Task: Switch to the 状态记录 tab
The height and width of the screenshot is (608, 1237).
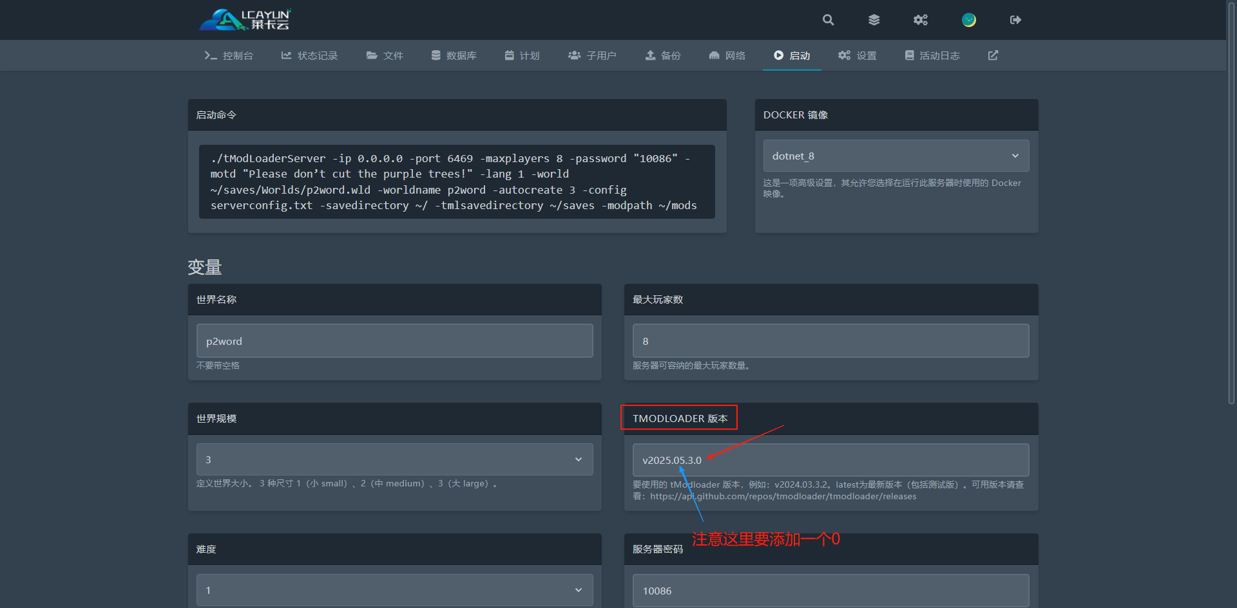Action: click(x=309, y=55)
